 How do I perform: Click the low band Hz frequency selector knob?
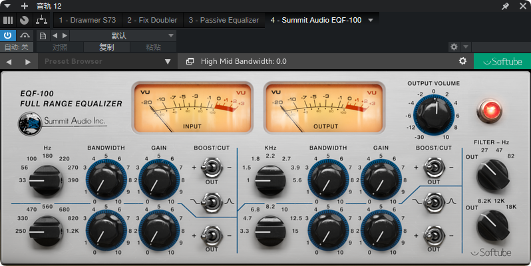pos(45,181)
